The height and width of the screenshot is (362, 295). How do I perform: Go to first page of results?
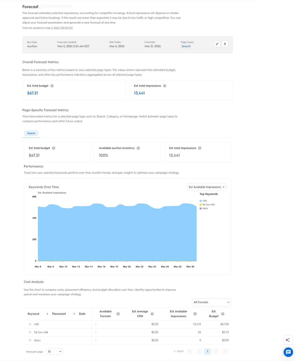click(190, 352)
